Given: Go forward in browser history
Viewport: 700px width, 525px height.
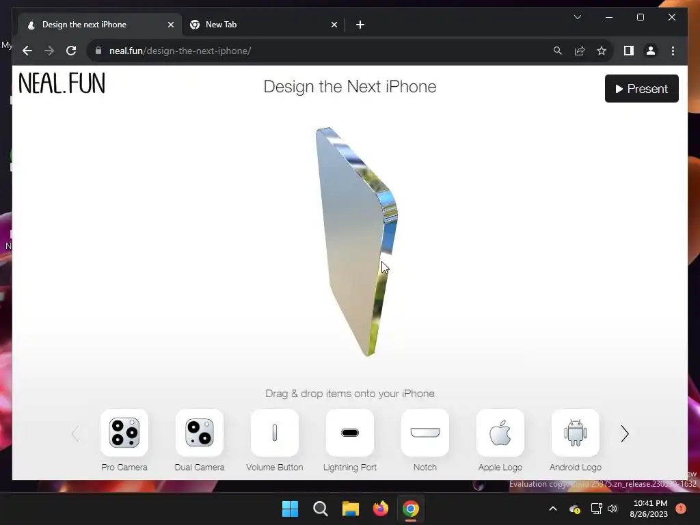Looking at the screenshot, I should 49,51.
